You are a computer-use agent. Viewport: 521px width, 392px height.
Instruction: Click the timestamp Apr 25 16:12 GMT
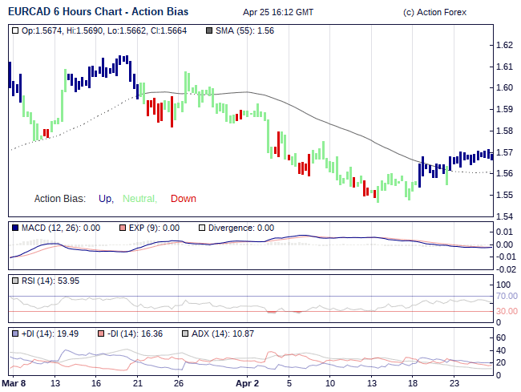(278, 12)
